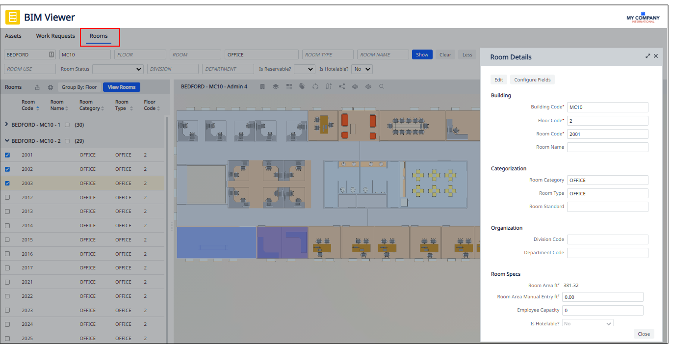Select the Assets tab
673x344 pixels.
[13, 36]
